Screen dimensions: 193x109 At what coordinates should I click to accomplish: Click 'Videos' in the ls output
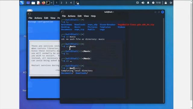(121, 27)
